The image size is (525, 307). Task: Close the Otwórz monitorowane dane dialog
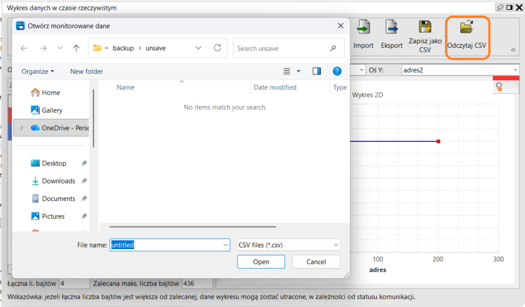tap(340, 26)
